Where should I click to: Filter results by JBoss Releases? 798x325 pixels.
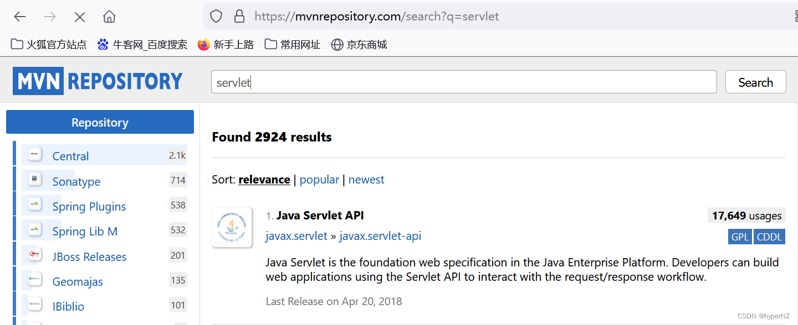point(89,256)
